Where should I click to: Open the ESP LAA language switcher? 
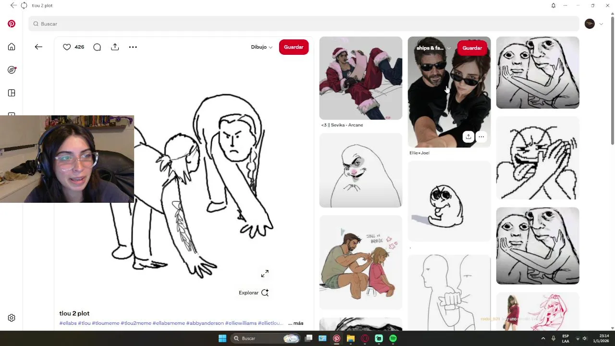(x=566, y=338)
